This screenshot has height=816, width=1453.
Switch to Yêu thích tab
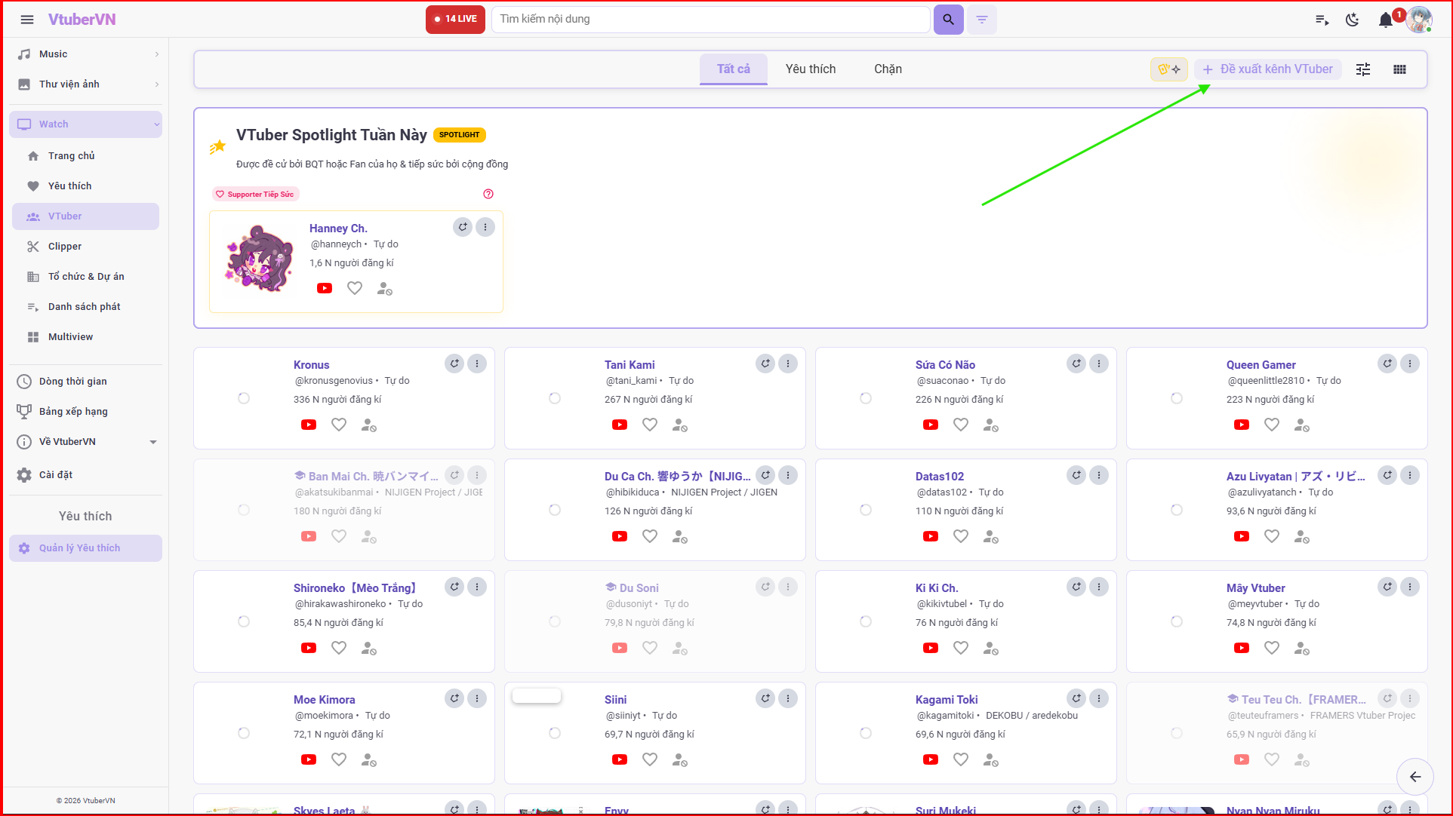(x=811, y=69)
